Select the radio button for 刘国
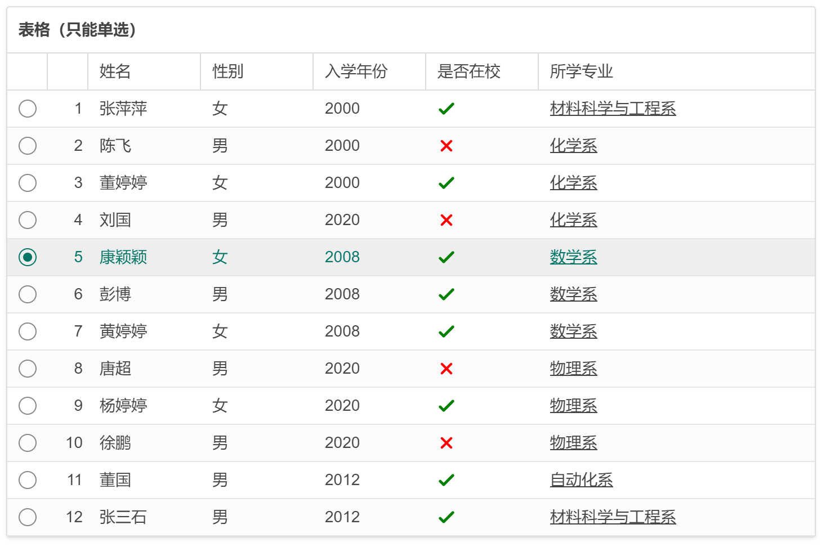This screenshot has height=547, width=826. (x=28, y=220)
